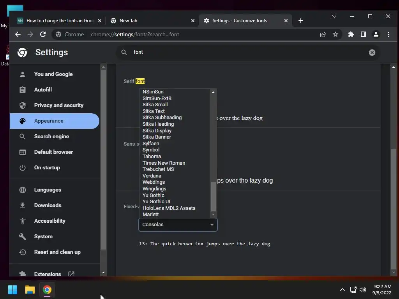Click the settings search magnifier icon
This screenshot has width=399, height=299.
(124, 53)
